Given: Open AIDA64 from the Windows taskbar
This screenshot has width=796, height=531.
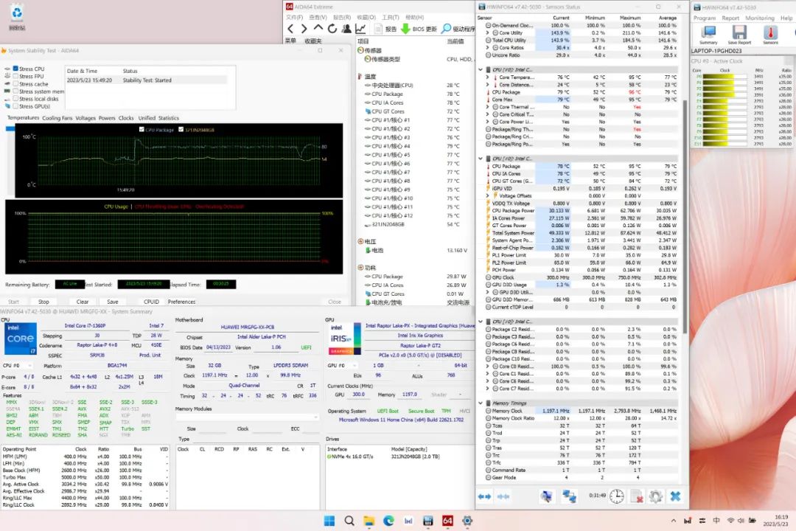Looking at the screenshot, I should 447,521.
